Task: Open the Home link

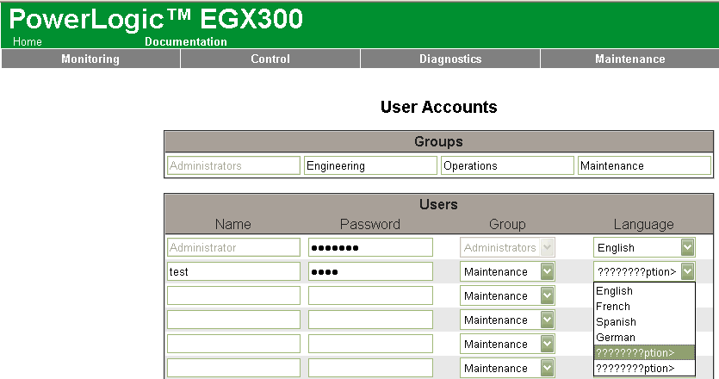Action: (27, 41)
